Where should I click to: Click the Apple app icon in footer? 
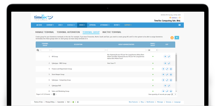pyautogui.click(x=78, y=102)
